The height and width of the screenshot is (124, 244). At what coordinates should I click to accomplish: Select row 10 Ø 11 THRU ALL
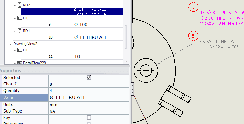click(72, 37)
